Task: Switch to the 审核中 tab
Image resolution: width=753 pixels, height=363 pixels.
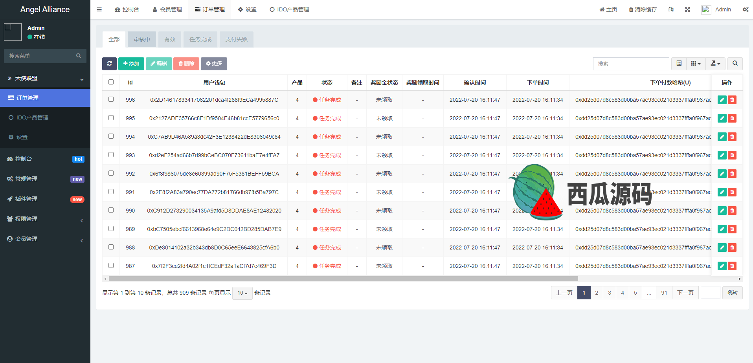Action: pos(142,39)
